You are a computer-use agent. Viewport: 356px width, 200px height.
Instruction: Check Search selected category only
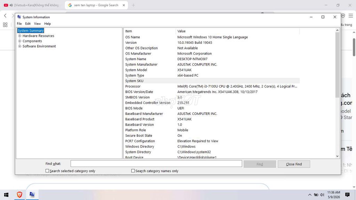(x=47, y=171)
